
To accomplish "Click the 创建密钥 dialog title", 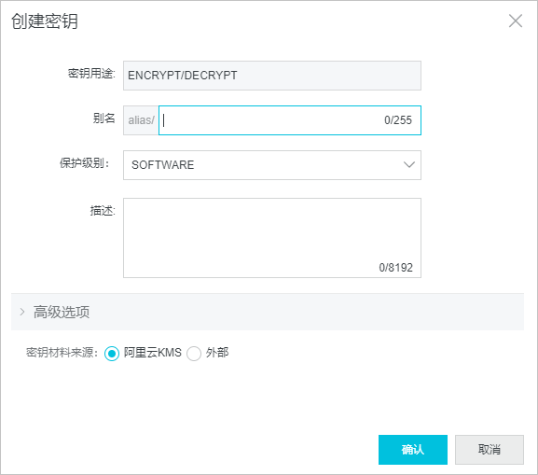I will pyautogui.click(x=45, y=21).
